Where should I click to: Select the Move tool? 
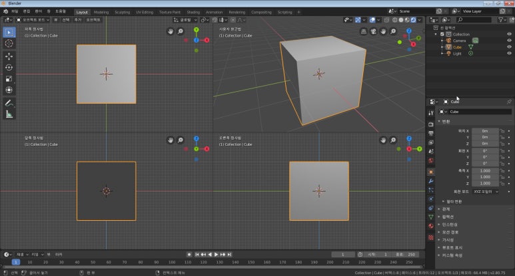9,57
